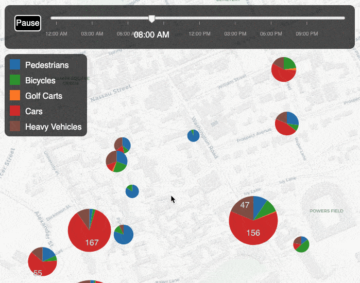Click the large pie chart labeled 167
The width and height of the screenshot is (360, 283).
[89, 230]
